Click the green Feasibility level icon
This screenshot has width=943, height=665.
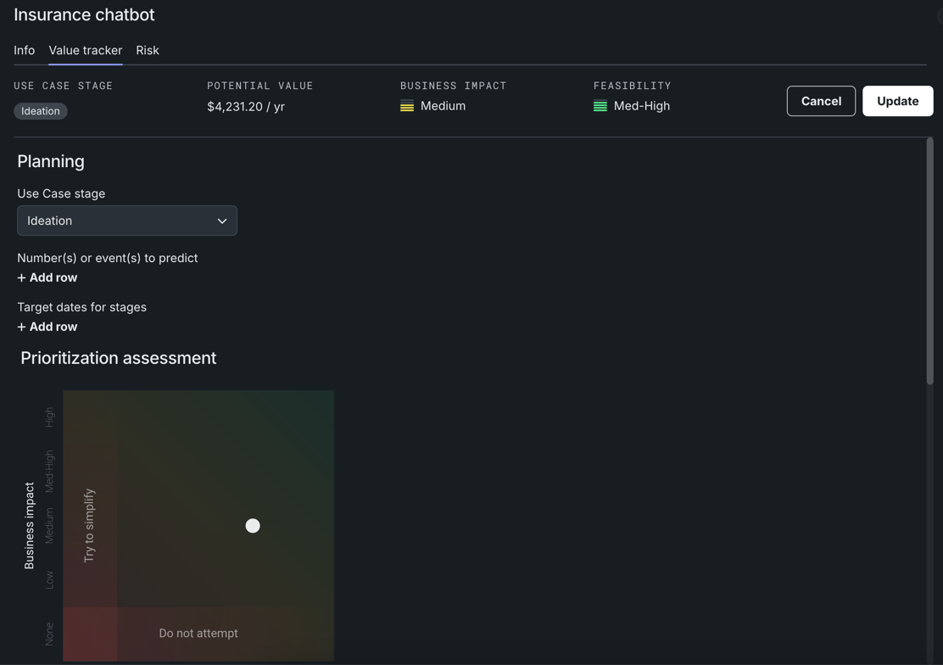(x=600, y=106)
